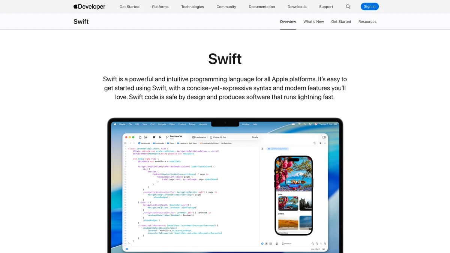Open the preview variants grid icon

[271, 244]
